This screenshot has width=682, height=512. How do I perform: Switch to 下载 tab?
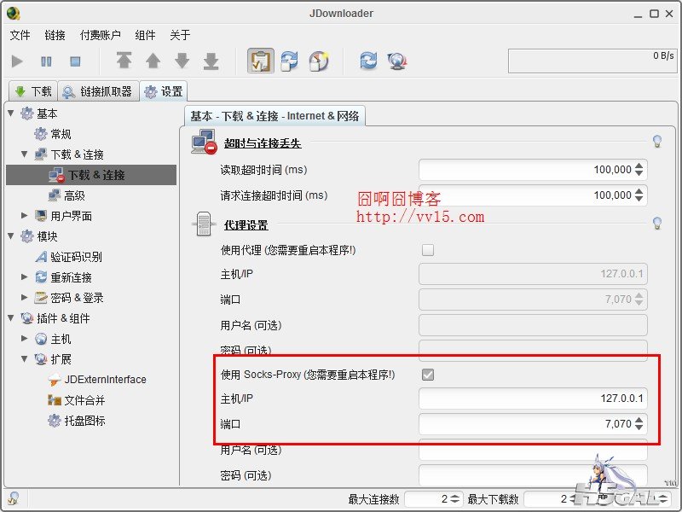pyautogui.click(x=33, y=91)
